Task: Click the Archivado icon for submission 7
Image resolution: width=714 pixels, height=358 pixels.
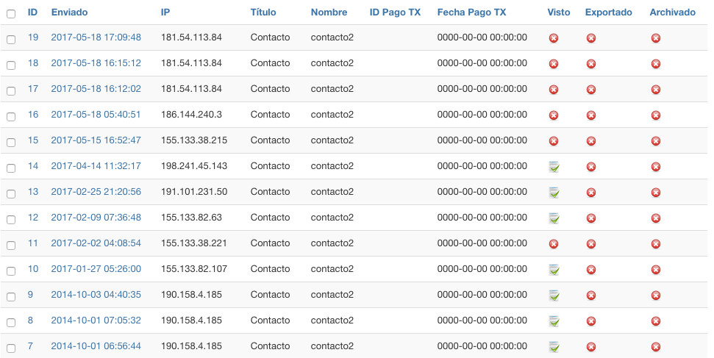Action: pyautogui.click(x=656, y=347)
